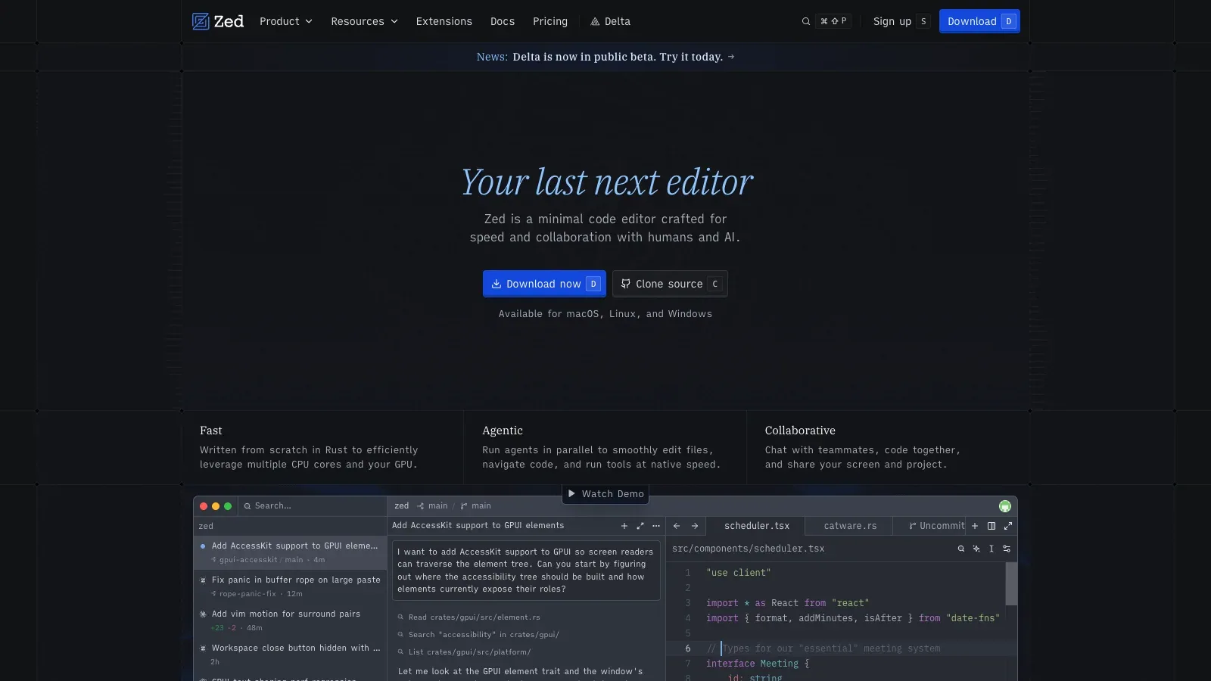Viewport: 1211px width, 681px height.
Task: Open the search icon in the top navigation
Action: click(x=806, y=21)
